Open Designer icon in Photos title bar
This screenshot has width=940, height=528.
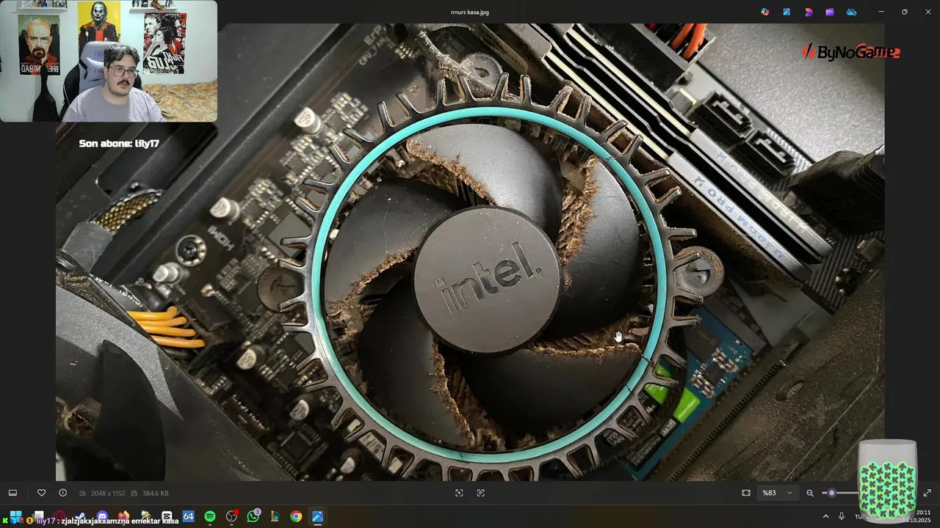coord(809,12)
